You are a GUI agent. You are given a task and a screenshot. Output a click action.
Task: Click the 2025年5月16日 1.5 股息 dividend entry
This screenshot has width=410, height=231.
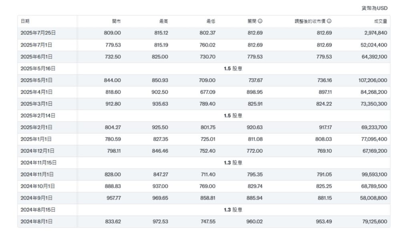click(233, 69)
